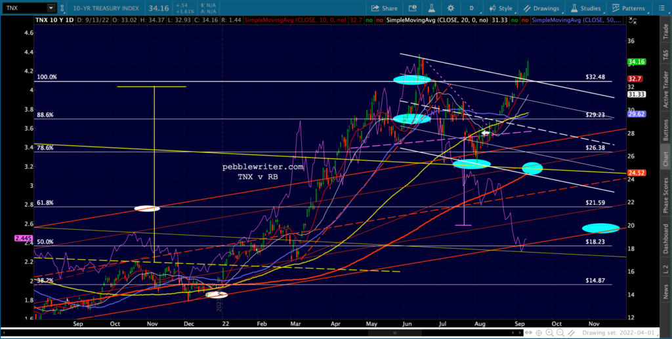Click the symbol link chain icon
672x339 pixels.
[x=62, y=8]
